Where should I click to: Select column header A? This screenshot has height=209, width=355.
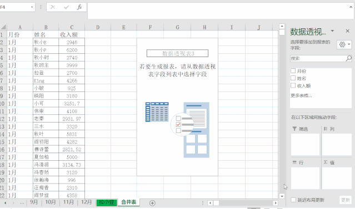20,27
